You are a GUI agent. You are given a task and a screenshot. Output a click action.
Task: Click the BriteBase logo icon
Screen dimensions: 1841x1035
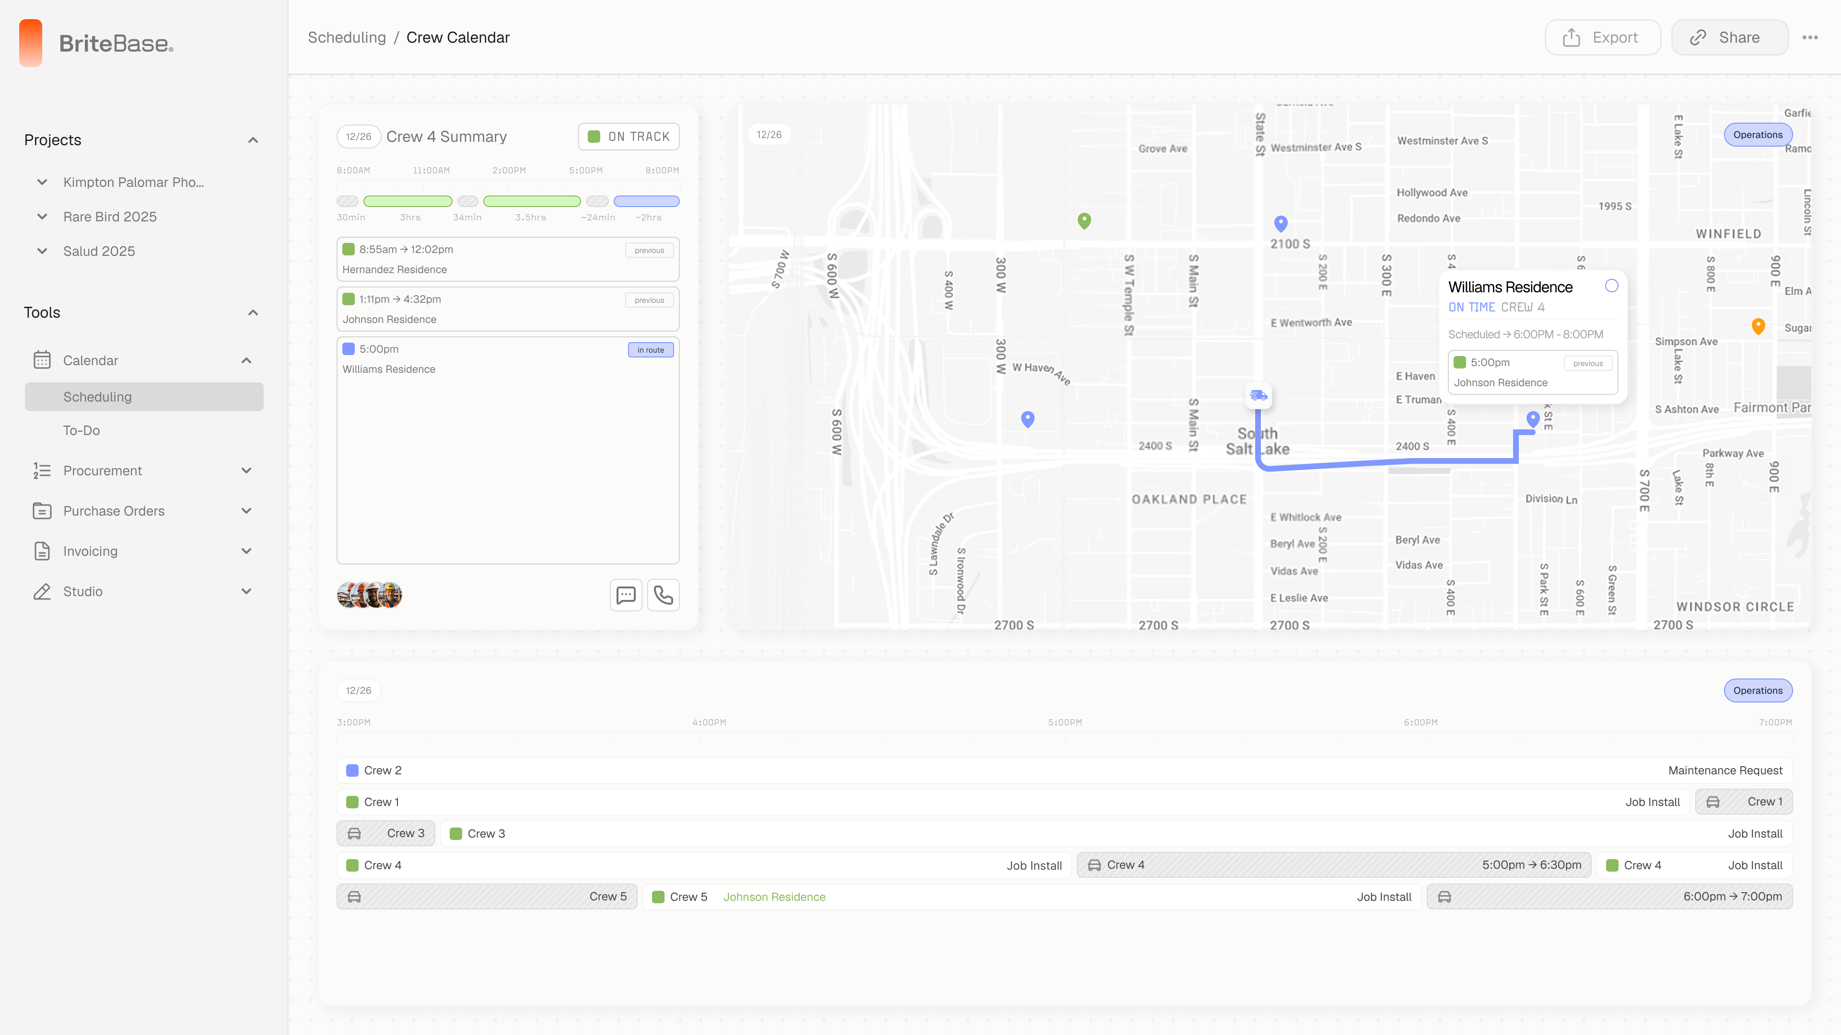point(31,43)
